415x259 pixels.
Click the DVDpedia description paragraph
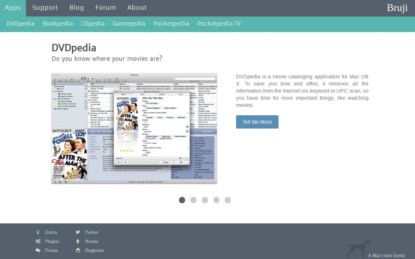pyautogui.click(x=302, y=91)
